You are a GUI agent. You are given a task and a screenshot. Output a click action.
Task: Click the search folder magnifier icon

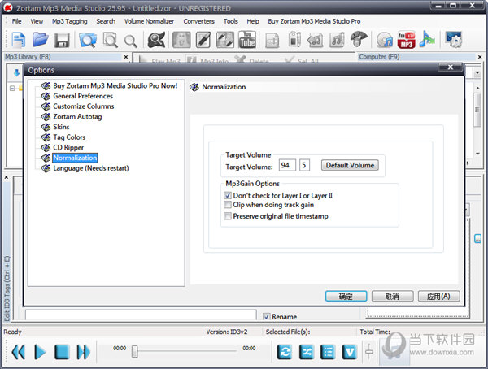88,40
